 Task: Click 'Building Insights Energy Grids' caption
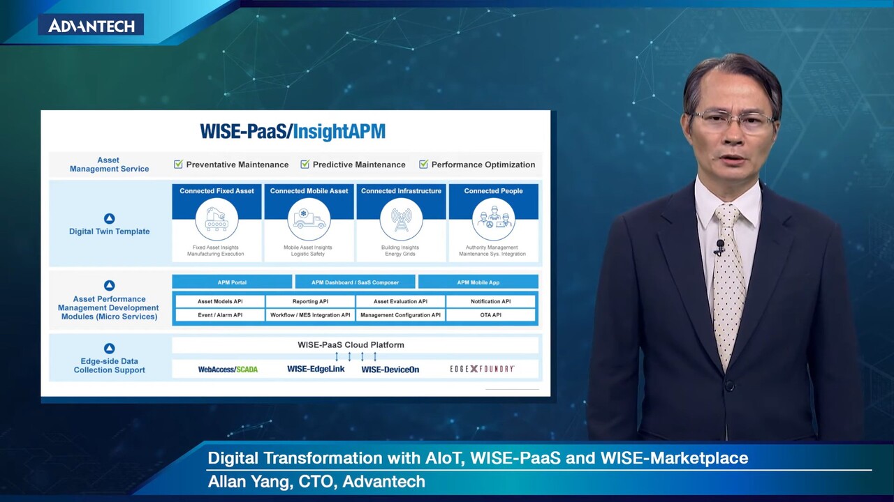point(400,250)
